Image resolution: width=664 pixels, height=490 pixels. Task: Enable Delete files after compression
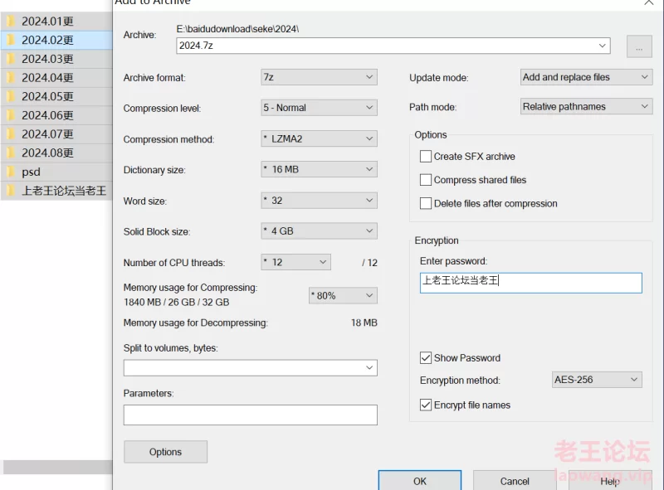pos(426,203)
